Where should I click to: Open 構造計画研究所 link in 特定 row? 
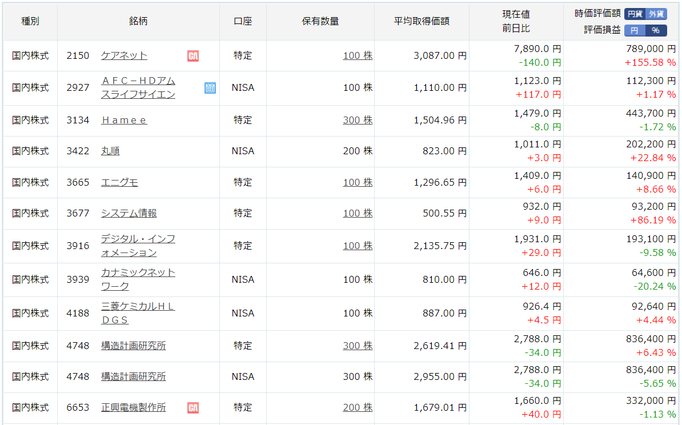133,346
